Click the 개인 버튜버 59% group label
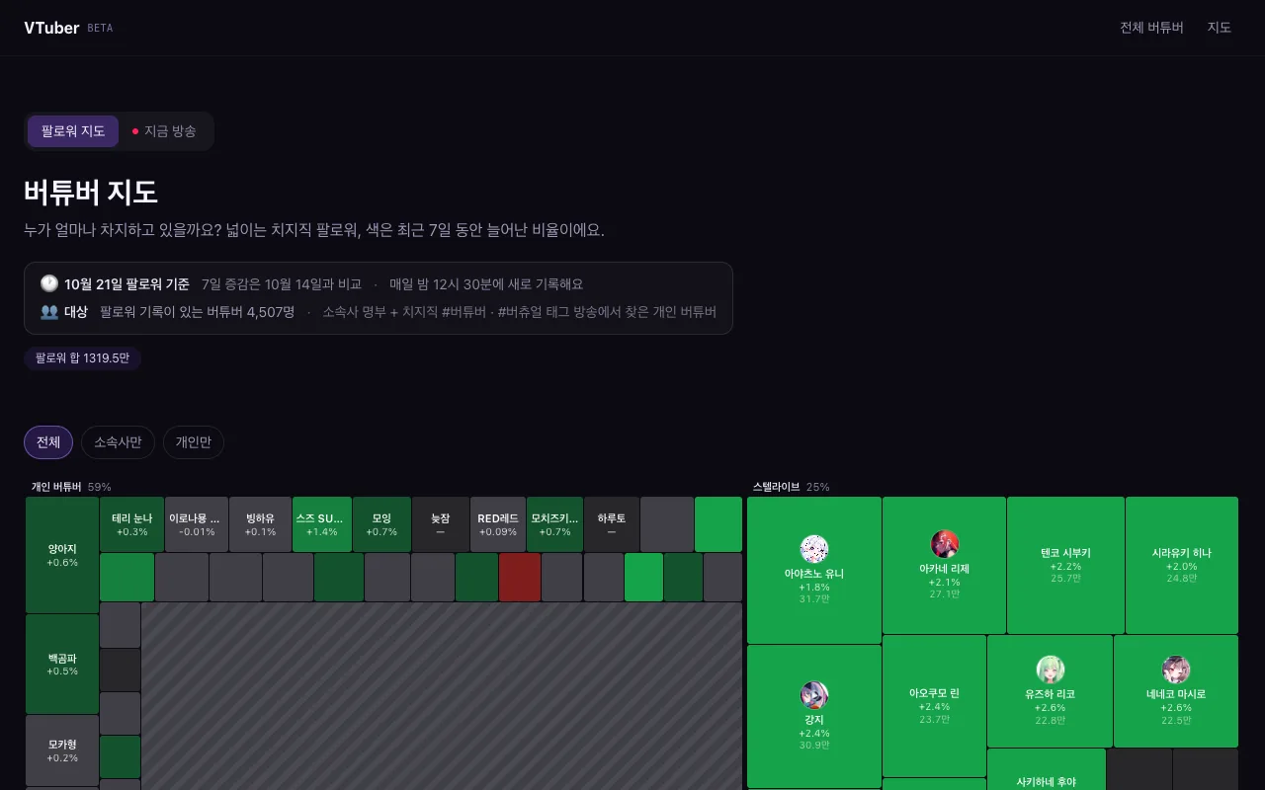The height and width of the screenshot is (790, 1265). (71, 487)
